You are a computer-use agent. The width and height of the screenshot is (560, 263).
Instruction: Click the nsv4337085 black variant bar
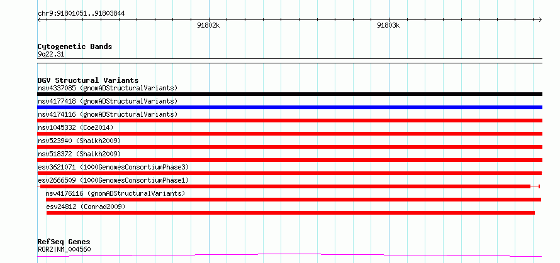click(289, 94)
